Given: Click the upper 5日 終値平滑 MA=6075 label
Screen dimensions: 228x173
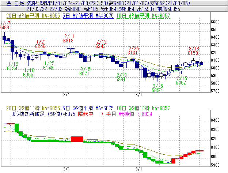Looking at the screenshot, I should point(88,16).
